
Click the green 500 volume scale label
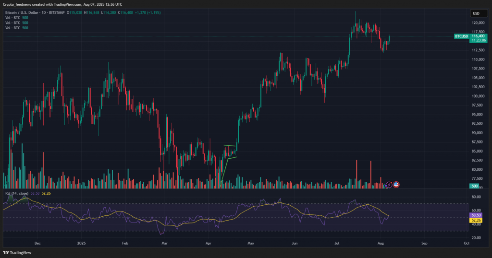[x=474, y=186]
